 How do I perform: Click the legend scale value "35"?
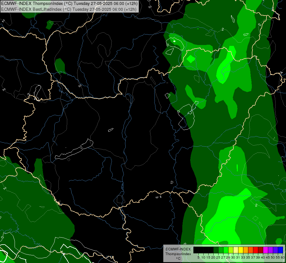coord(248,257)
